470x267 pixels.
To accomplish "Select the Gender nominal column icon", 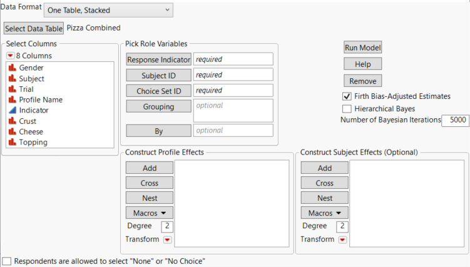I will point(12,68).
